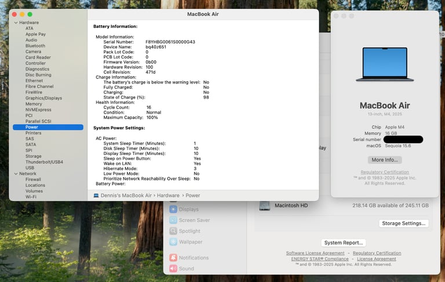Click Power in the path bar
Image resolution: width=445 pixels, height=282 pixels.
pos(193,196)
